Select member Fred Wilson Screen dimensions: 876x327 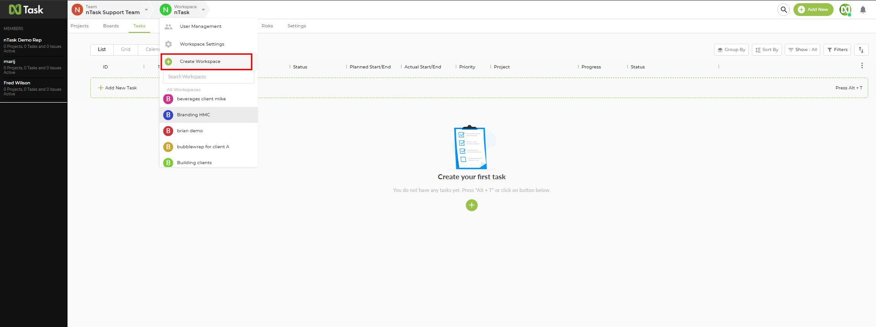(x=33, y=88)
